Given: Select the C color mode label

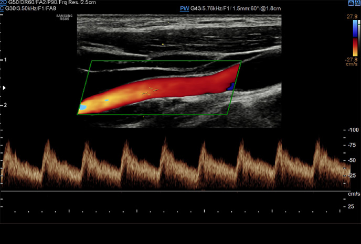Looking at the screenshot, I should coord(3,9).
